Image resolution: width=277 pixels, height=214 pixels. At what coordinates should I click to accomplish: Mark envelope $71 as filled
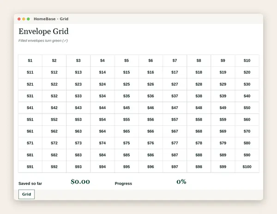click(x=30, y=143)
